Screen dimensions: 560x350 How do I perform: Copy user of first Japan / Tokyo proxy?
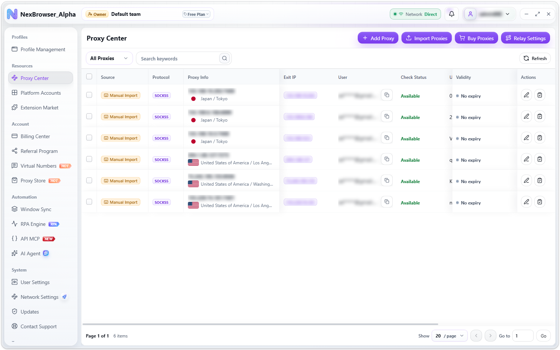(387, 95)
